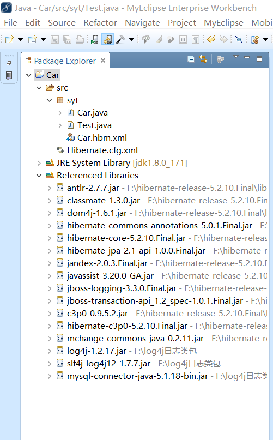Click the jar icon beside dom4j-1.6.1.jar

pyautogui.click(x=60, y=213)
